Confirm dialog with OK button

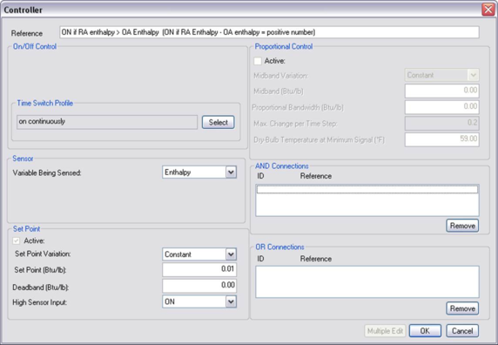(425, 331)
